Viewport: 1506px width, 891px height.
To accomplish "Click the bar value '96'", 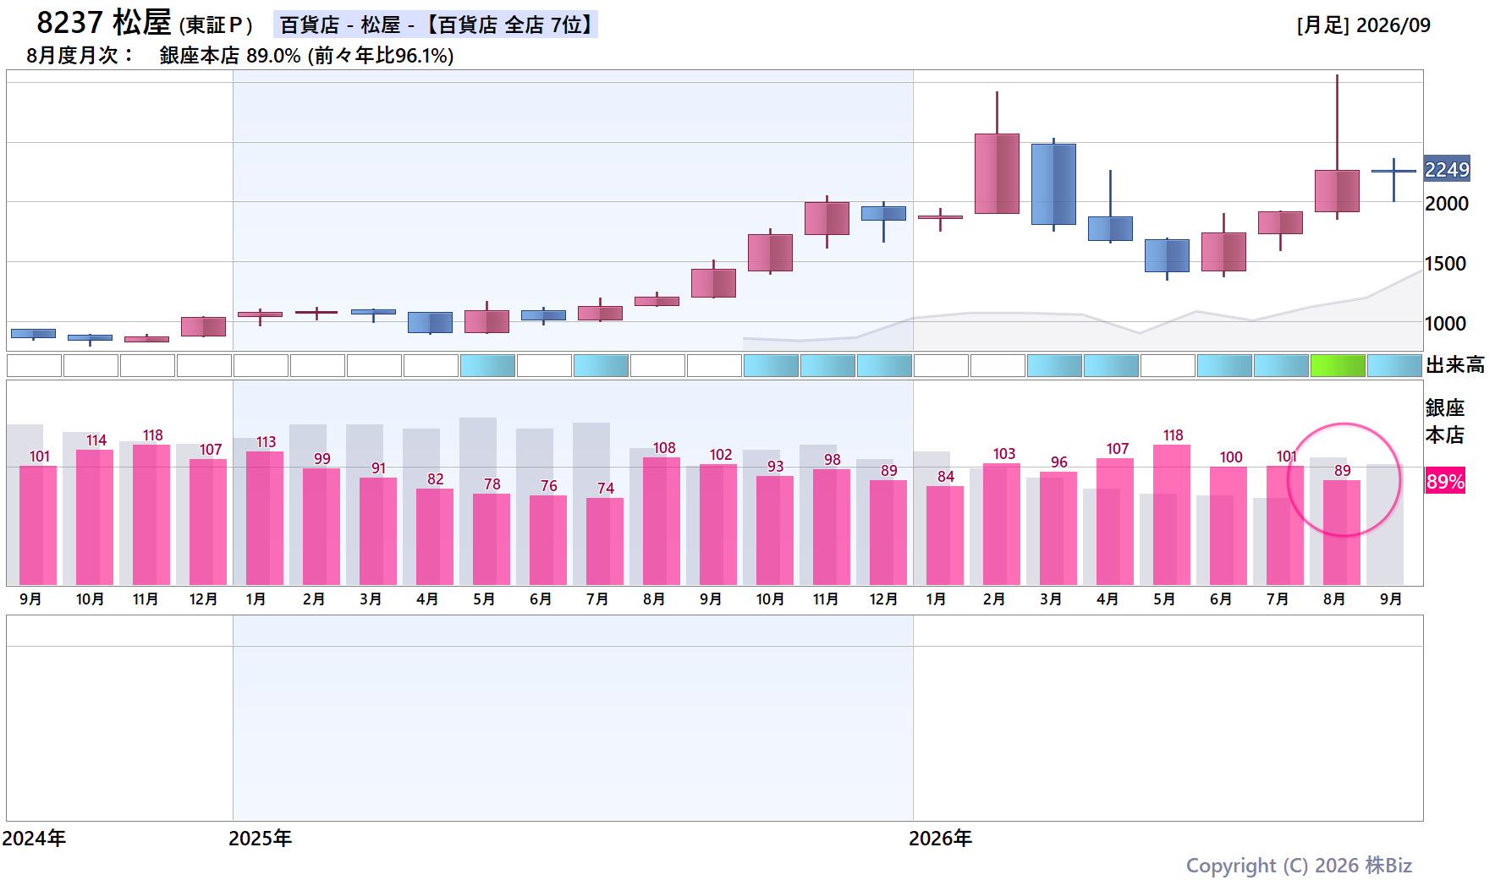I will click(x=1059, y=462).
